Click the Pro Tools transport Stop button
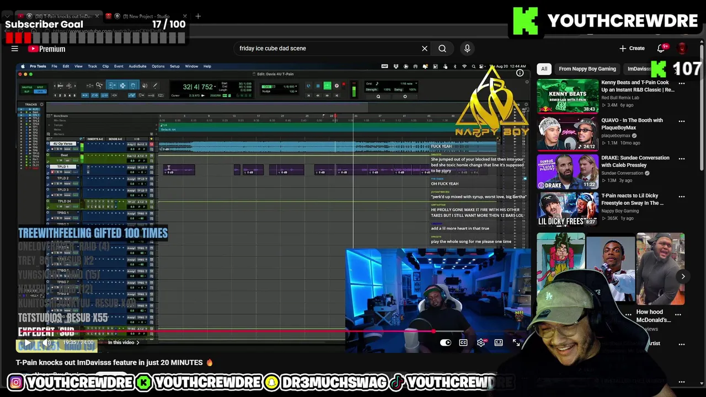This screenshot has height=397, width=706. pos(318,85)
